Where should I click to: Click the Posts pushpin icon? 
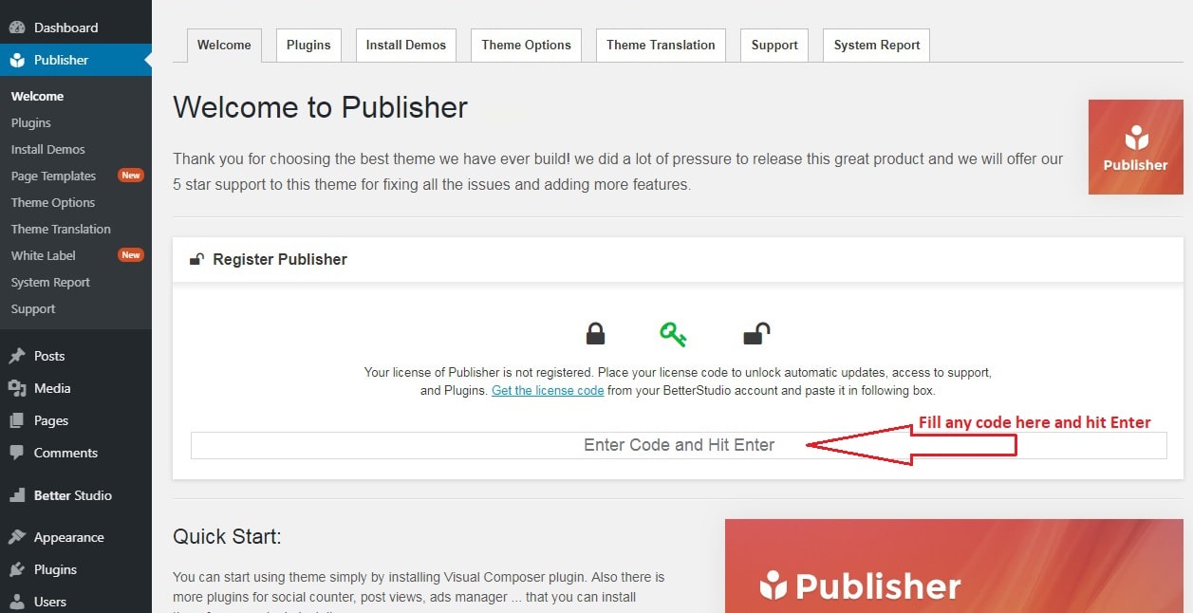(x=17, y=356)
